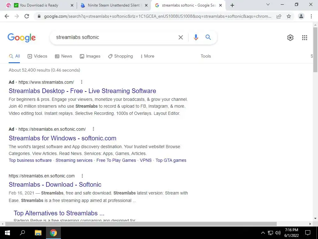Open the volume tray icon

click(278, 233)
